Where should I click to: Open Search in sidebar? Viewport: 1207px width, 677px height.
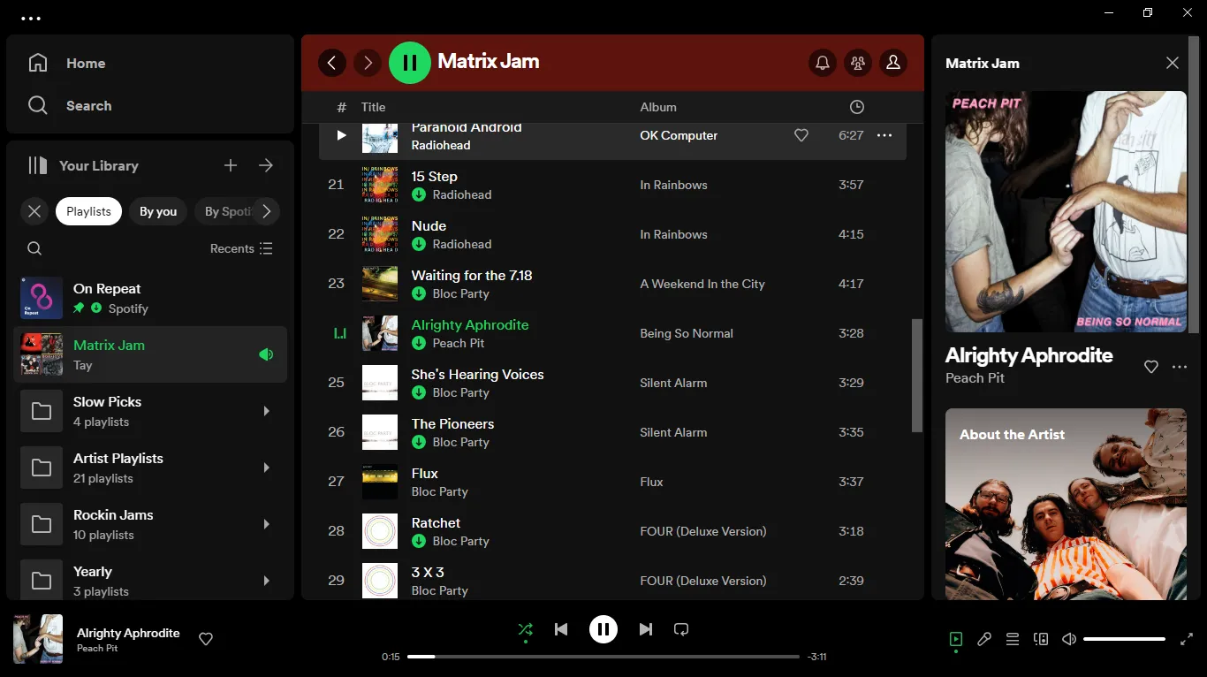(70, 105)
